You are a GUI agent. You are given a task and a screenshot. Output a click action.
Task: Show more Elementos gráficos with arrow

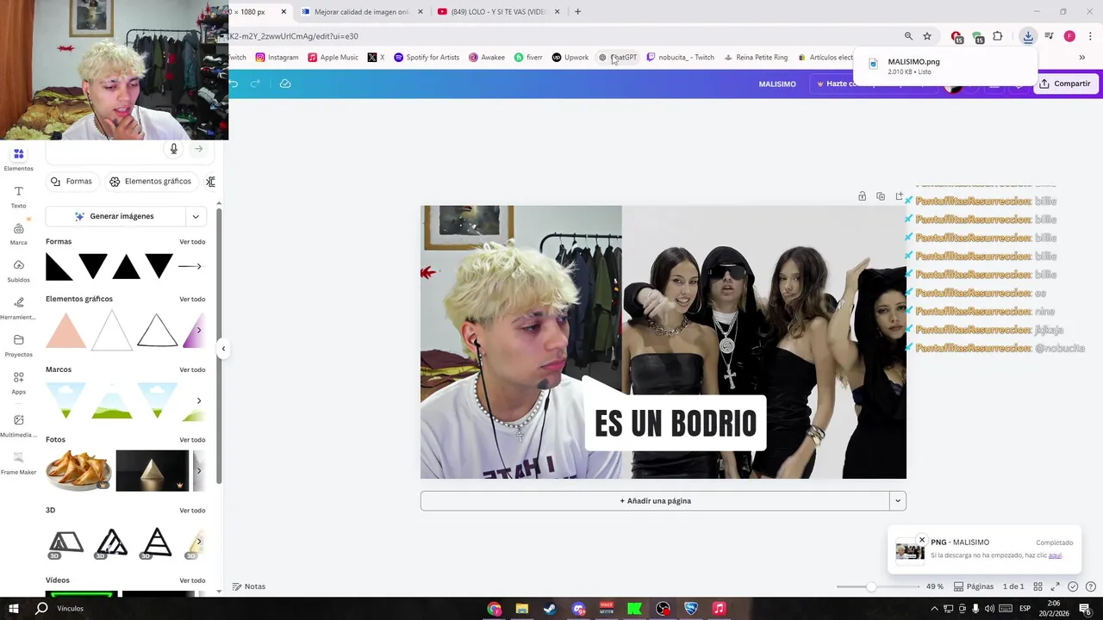point(199,331)
